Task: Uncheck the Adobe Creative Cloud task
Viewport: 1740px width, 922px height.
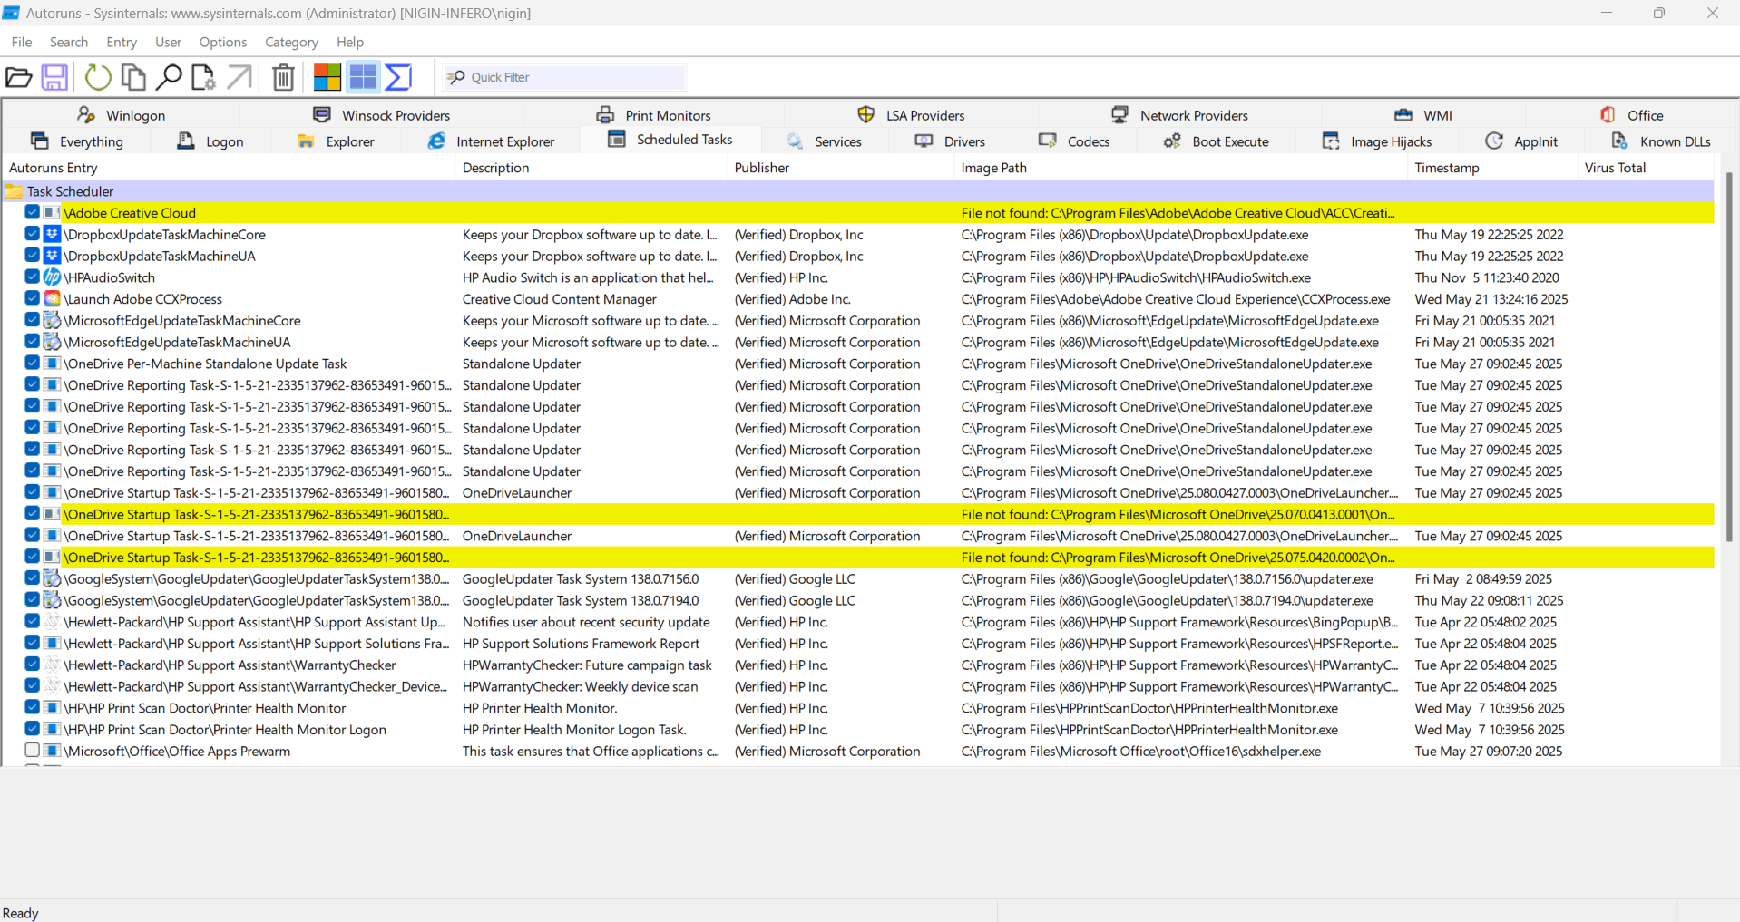Action: 32,212
